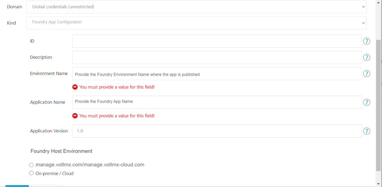Open help for the Description field
382x187 pixels.
pos(366,57)
